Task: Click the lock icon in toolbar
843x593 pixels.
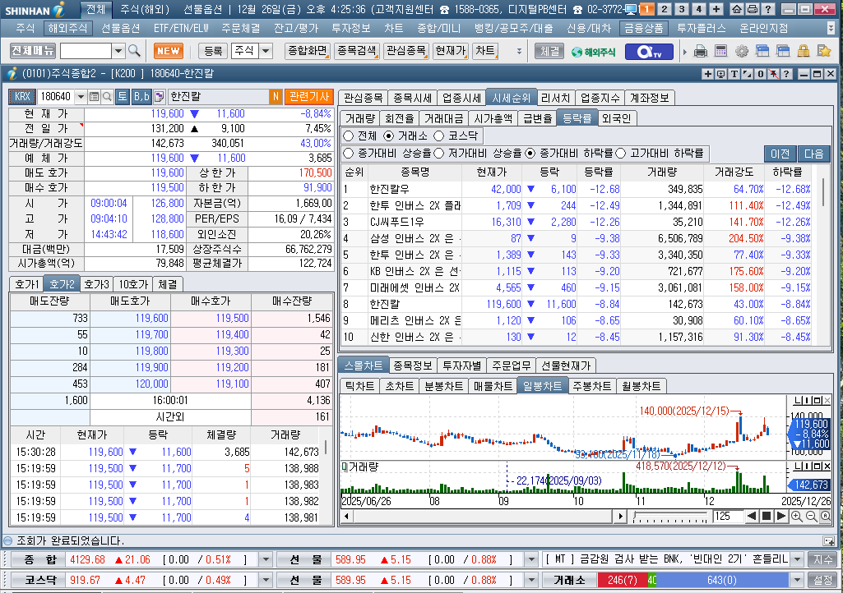Action: 804,52
